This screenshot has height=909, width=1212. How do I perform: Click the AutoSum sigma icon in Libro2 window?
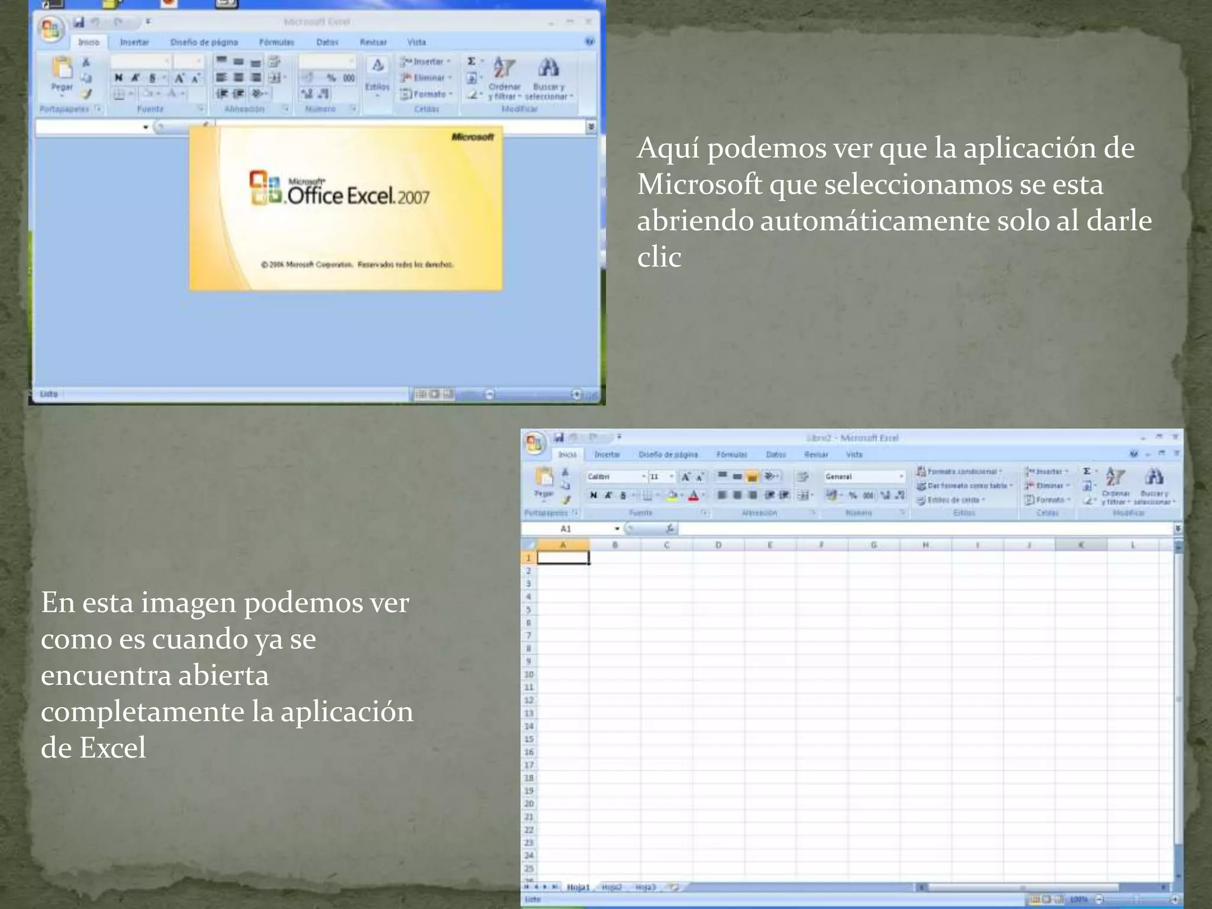click(1087, 471)
